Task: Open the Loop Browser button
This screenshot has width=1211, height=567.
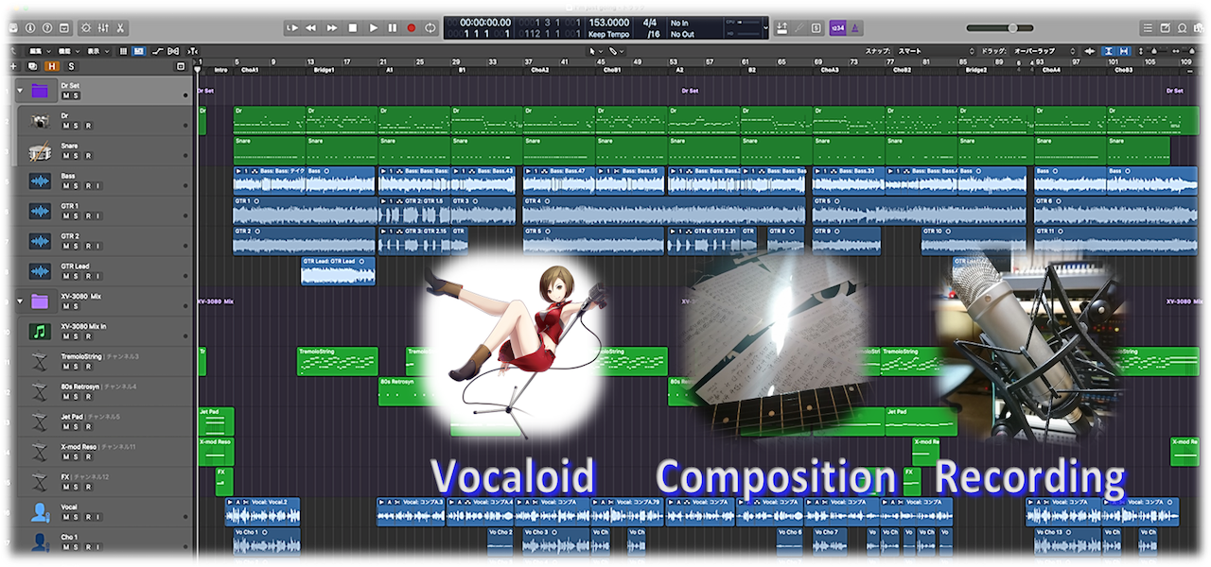Action: 1183,28
